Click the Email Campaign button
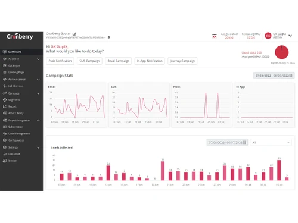 (x=119, y=61)
